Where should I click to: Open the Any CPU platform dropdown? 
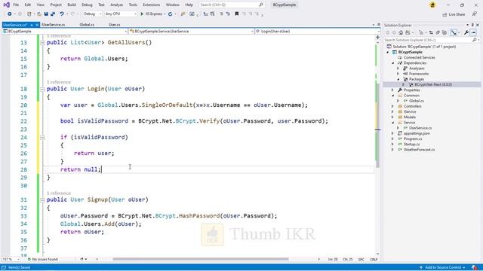click(121, 14)
